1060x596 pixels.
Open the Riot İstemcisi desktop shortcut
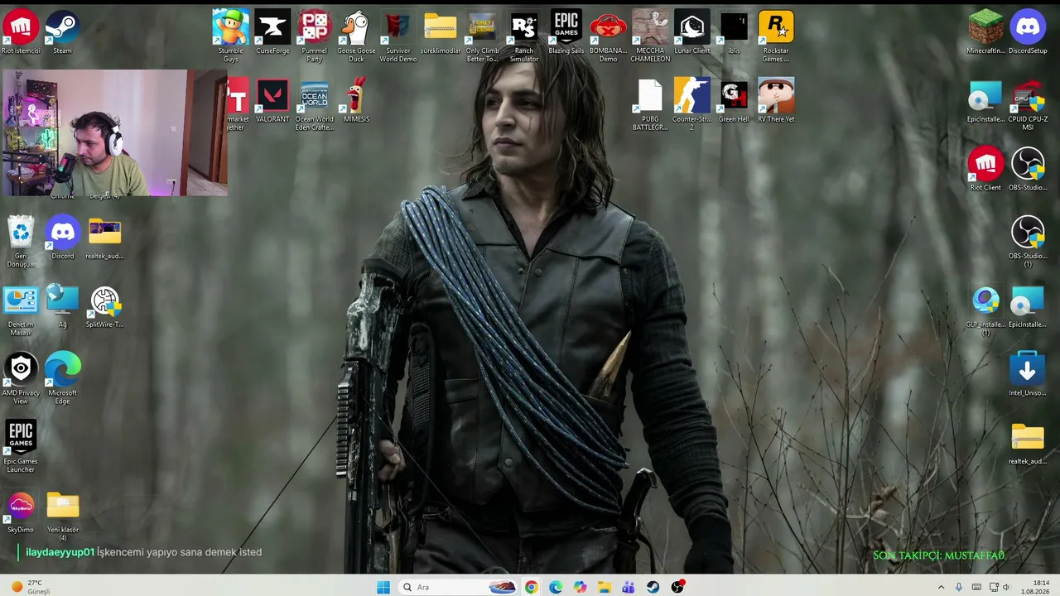(21, 31)
